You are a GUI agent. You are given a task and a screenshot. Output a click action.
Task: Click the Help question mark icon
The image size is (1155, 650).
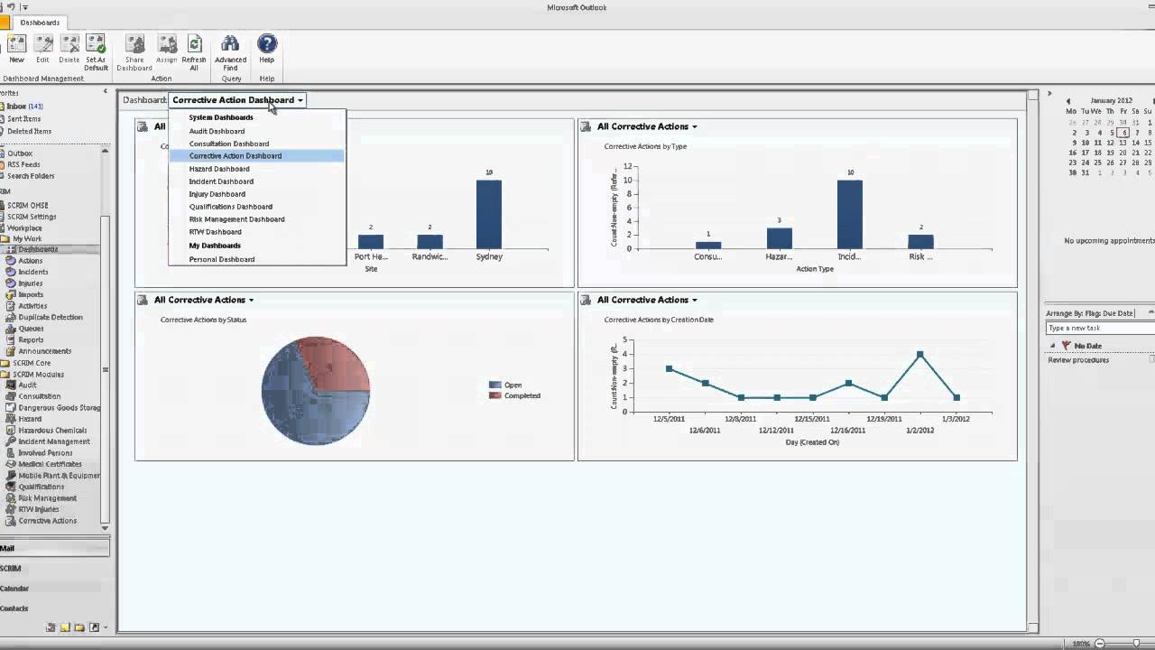(267, 44)
